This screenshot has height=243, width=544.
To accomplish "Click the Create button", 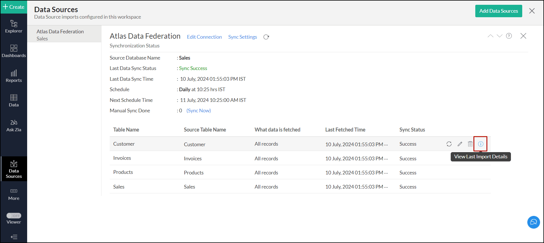I will pyautogui.click(x=14, y=7).
